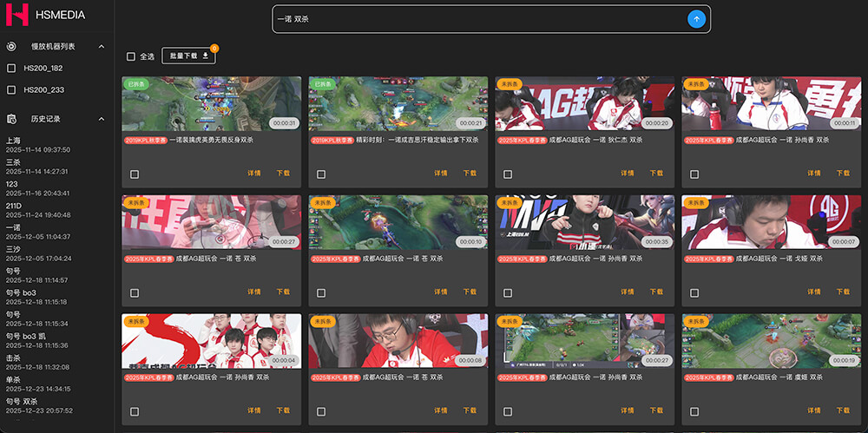Click the orange badge on 批量下载

point(214,49)
